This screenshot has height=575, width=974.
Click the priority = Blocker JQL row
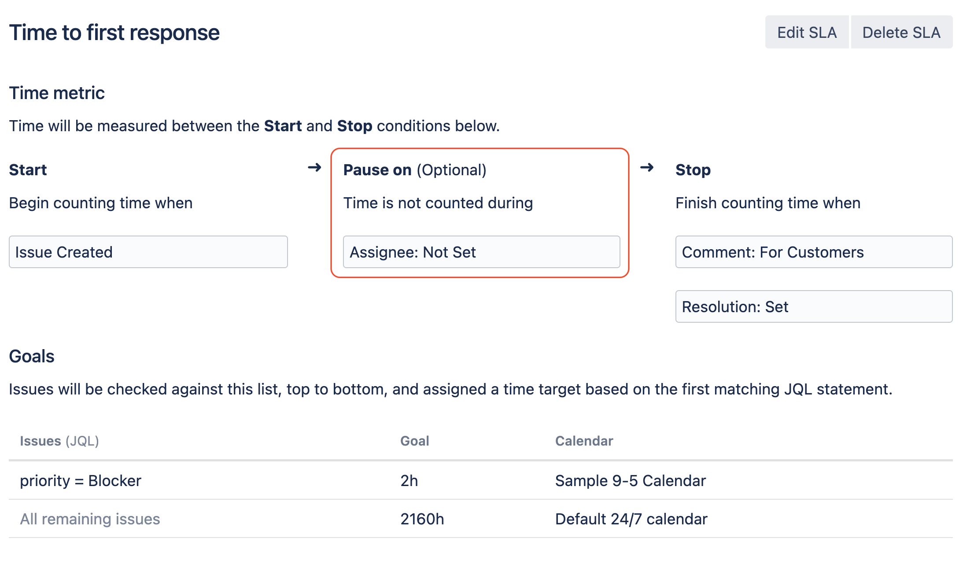click(81, 481)
